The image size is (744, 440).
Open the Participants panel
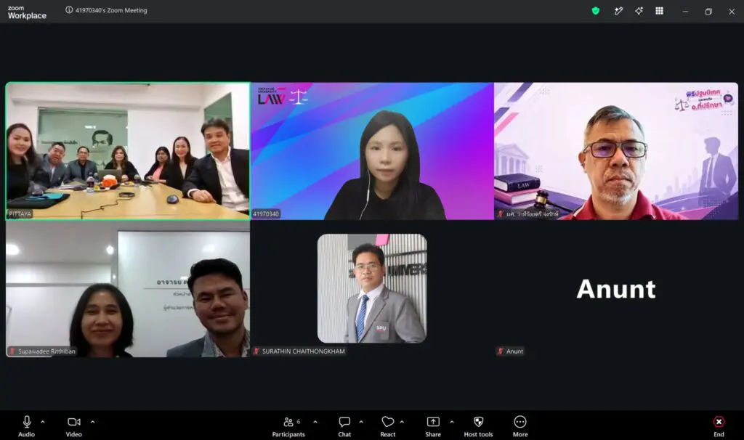point(288,425)
